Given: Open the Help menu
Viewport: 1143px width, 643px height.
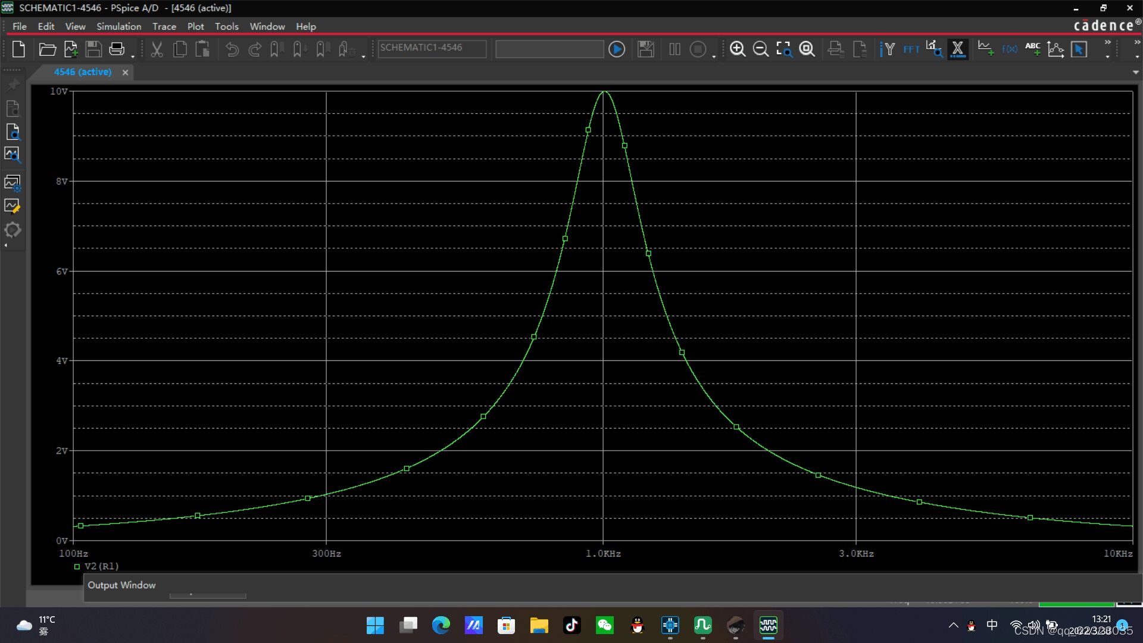Looking at the screenshot, I should click(306, 26).
